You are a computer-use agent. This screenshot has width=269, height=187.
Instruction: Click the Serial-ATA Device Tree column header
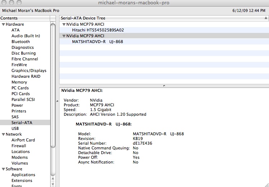point(164,18)
